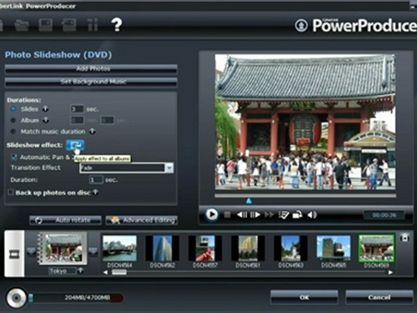417x313 pixels.
Task: Toggle the Automatic Pan & Zoom checkbox
Action: point(13,157)
